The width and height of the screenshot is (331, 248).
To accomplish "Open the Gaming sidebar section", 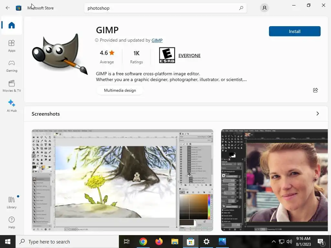I will (x=12, y=66).
